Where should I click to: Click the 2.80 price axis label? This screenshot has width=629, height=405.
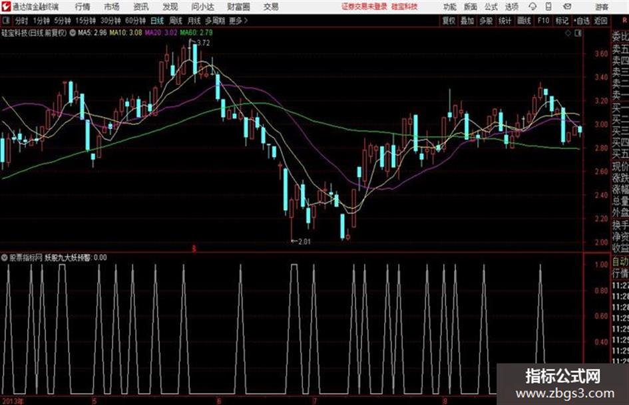pos(601,148)
